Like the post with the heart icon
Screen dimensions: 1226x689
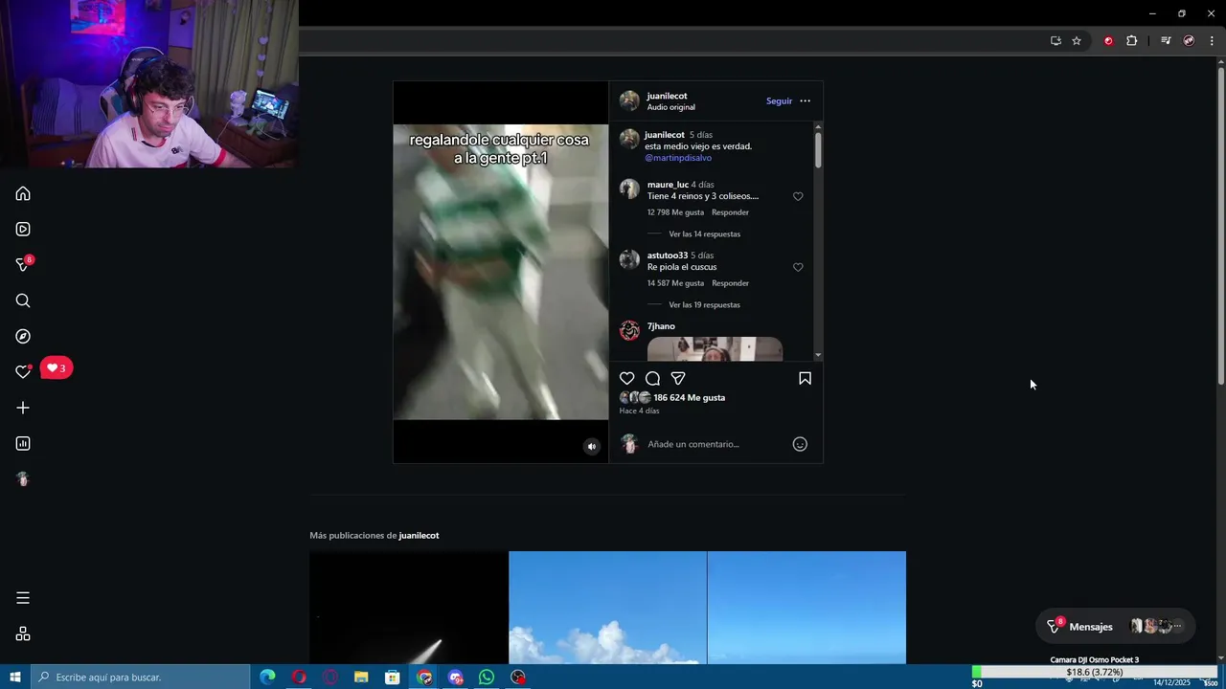627,378
